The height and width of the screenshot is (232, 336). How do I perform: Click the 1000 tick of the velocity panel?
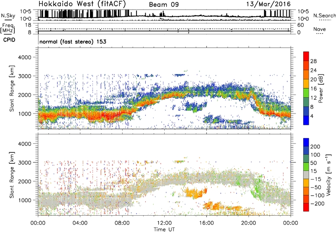coord(25,200)
